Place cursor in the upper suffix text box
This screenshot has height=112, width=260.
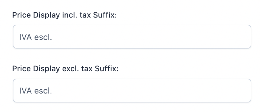click(x=132, y=37)
